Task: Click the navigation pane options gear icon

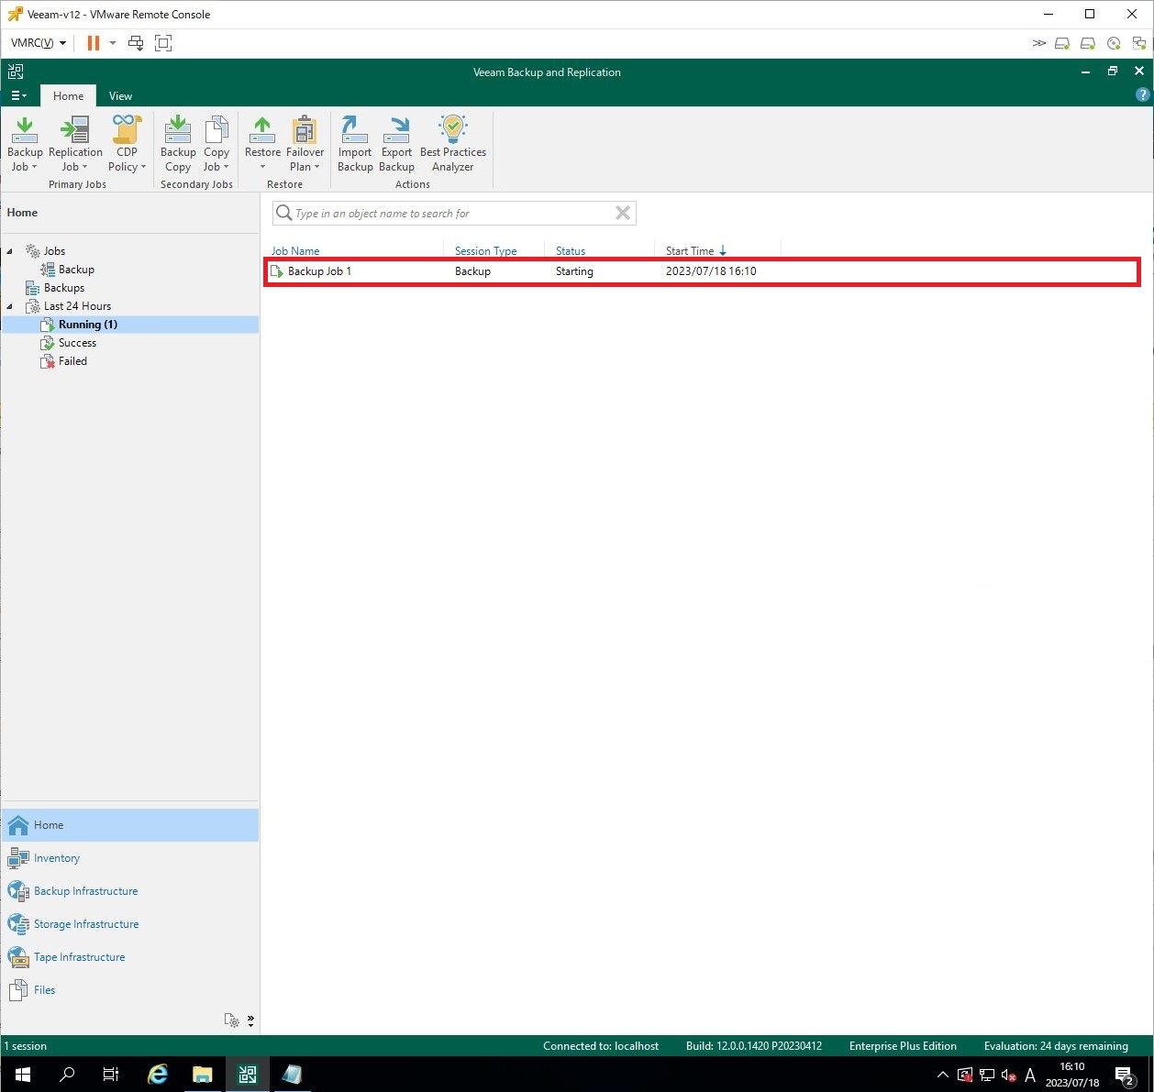Action: pos(232,1020)
